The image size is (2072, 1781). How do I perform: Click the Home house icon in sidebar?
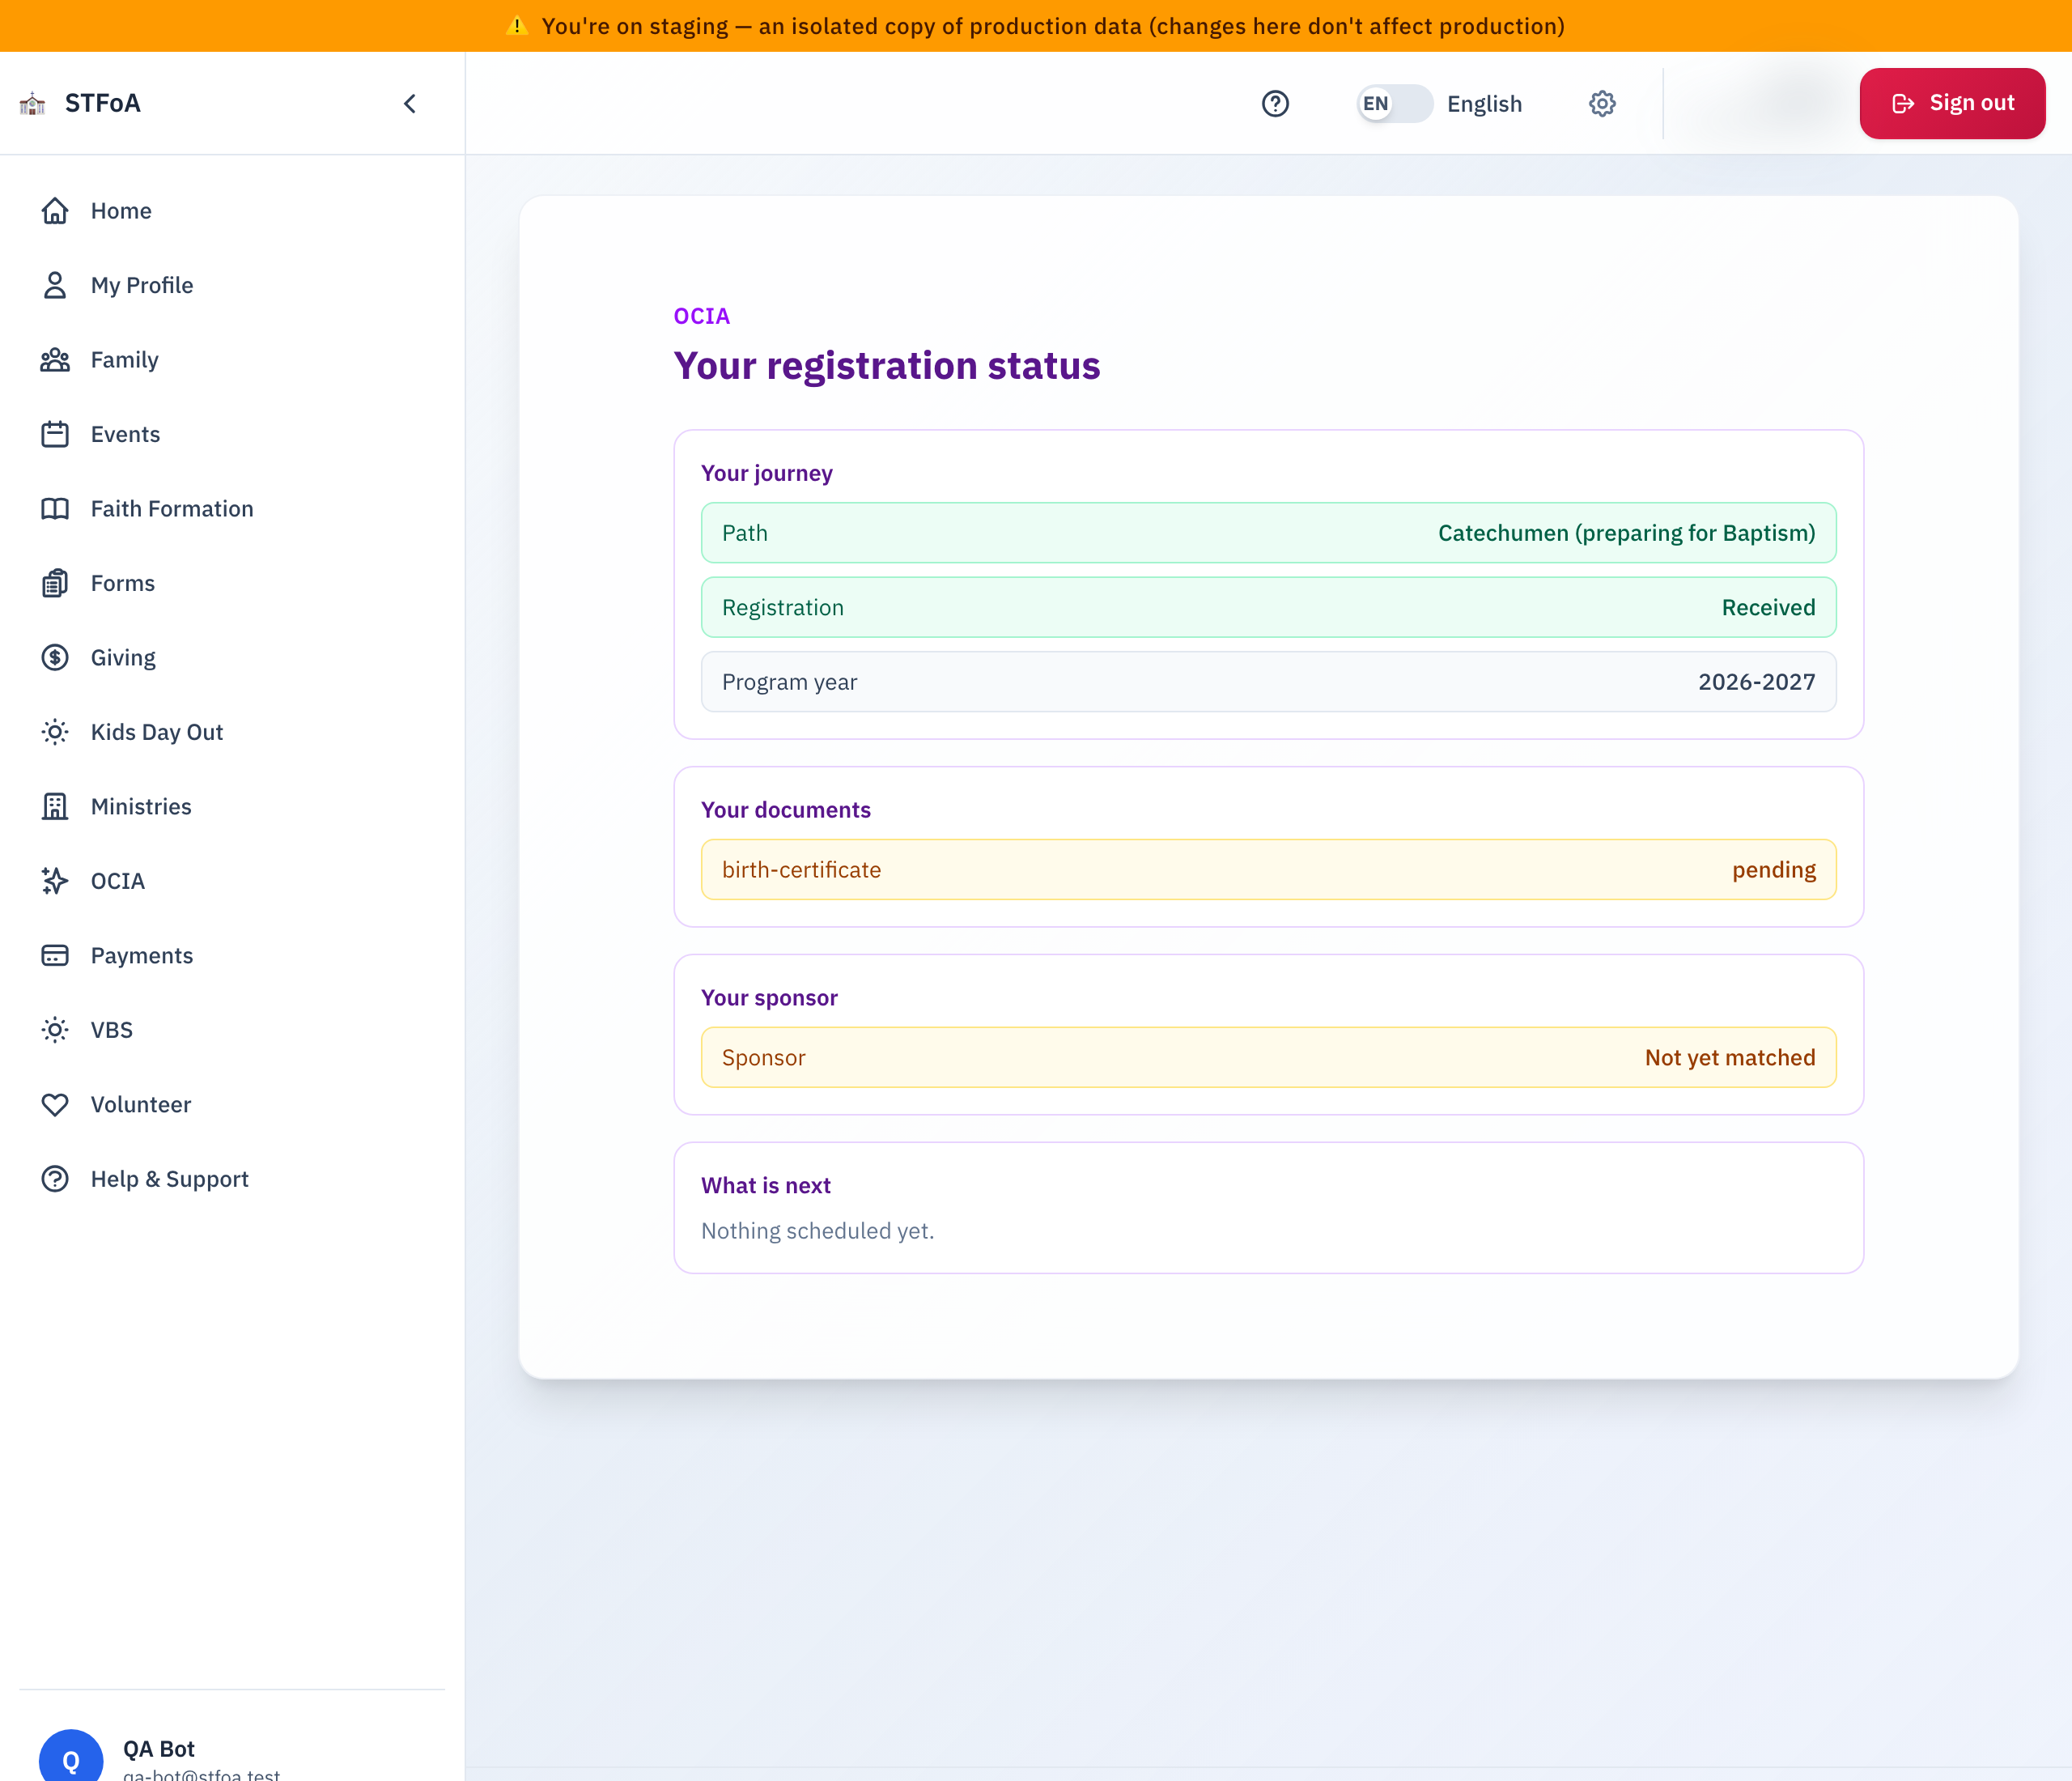(x=55, y=211)
